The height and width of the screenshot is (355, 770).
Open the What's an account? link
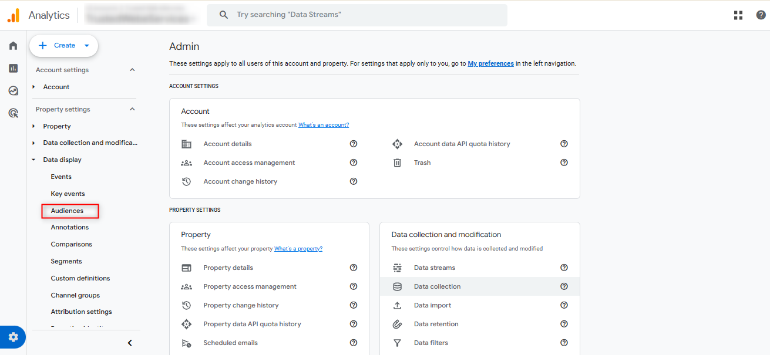pos(324,125)
